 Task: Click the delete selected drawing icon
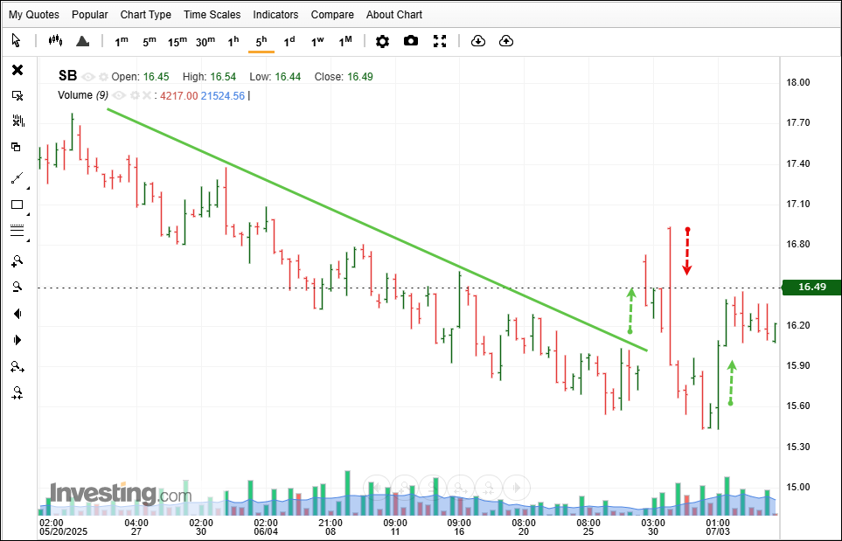click(17, 95)
